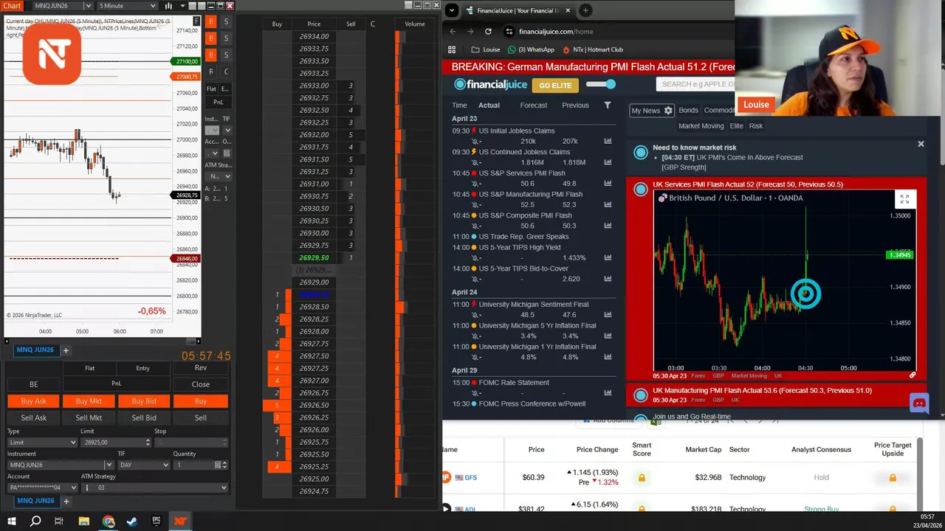
Task: Open the quantity calculator icon in order panel
Action: pos(218,465)
